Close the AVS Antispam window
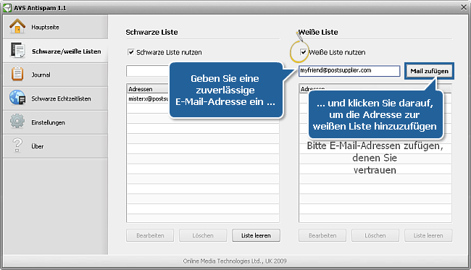The width and height of the screenshot is (471, 270). (464, 7)
